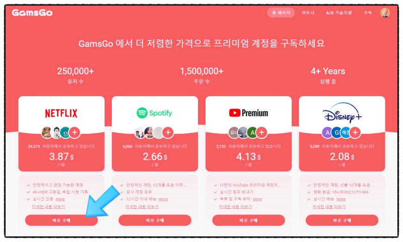Viewport: 403px width, 242px height.
Task: Click 바로 구매 under Disney+
Action: [x=342, y=220]
